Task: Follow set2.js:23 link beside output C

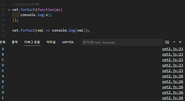Action: (172, 60)
